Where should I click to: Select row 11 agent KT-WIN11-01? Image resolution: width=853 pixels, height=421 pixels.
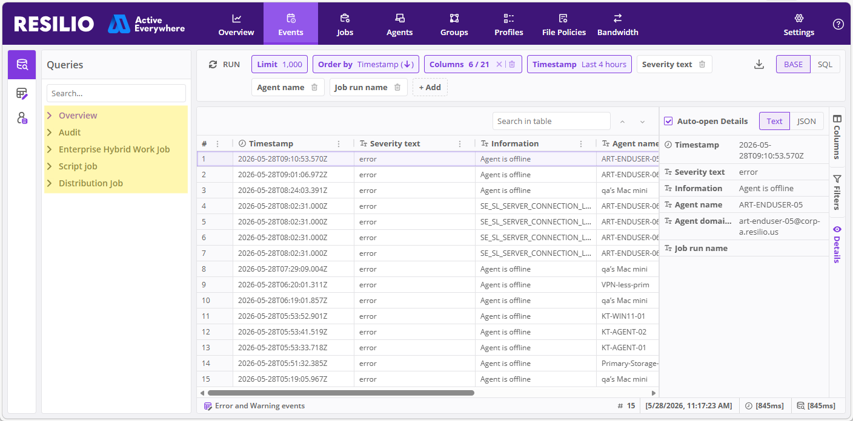[x=428, y=316]
